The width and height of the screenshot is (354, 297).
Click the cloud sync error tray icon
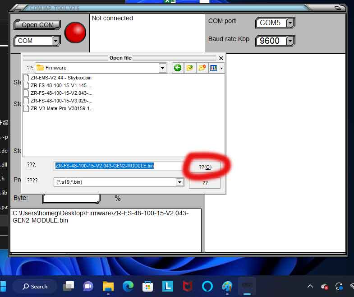coord(325,287)
